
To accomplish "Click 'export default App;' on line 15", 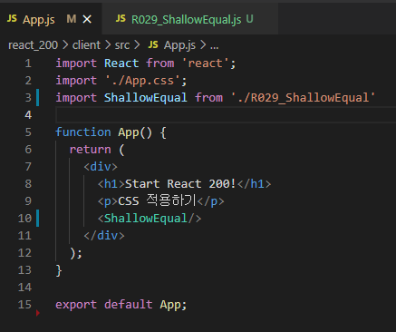I will coord(121,305).
